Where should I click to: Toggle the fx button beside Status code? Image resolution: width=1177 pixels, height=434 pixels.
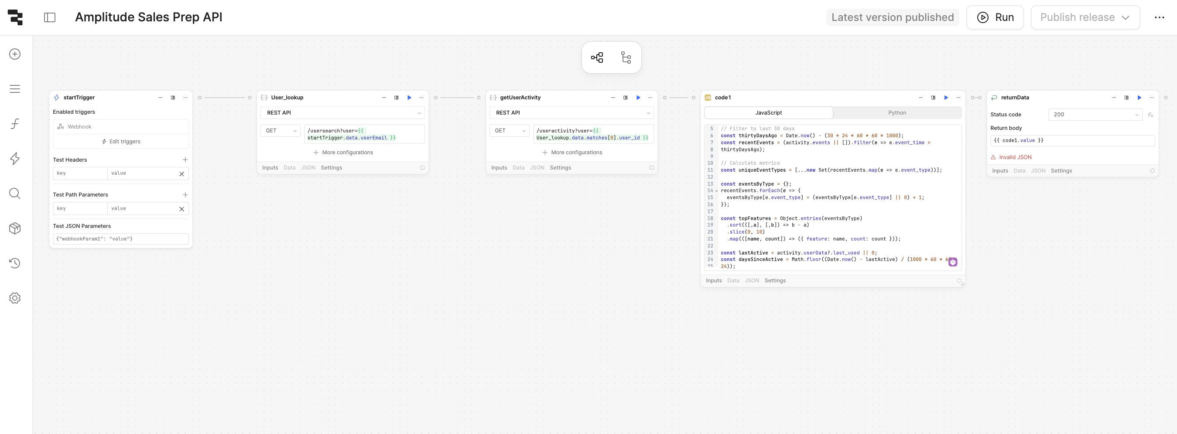pyautogui.click(x=1150, y=115)
